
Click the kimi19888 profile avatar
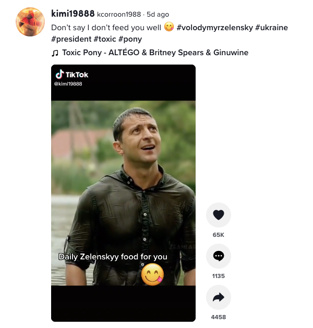coord(30,21)
